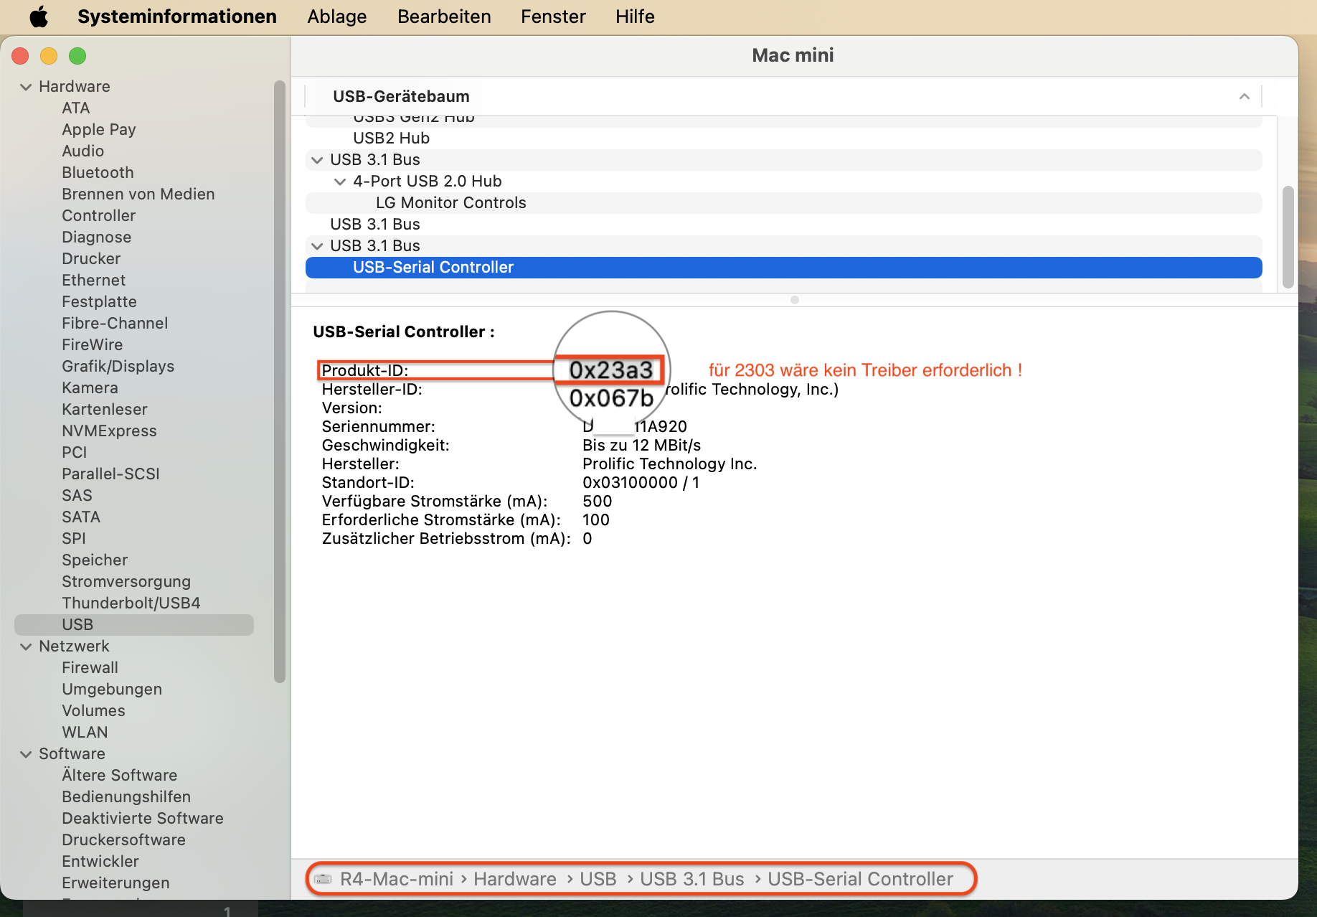1317x917 pixels.
Task: Select USB2 Hub in device tree
Action: click(783, 138)
